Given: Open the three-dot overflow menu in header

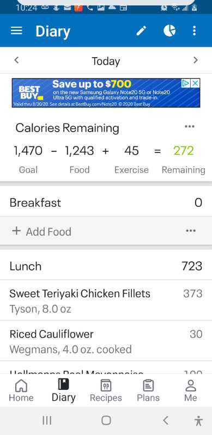Looking at the screenshot, I should point(195,30).
